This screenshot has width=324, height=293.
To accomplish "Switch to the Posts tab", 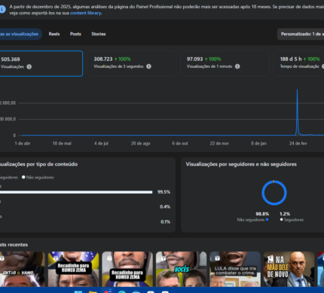I will 75,34.
